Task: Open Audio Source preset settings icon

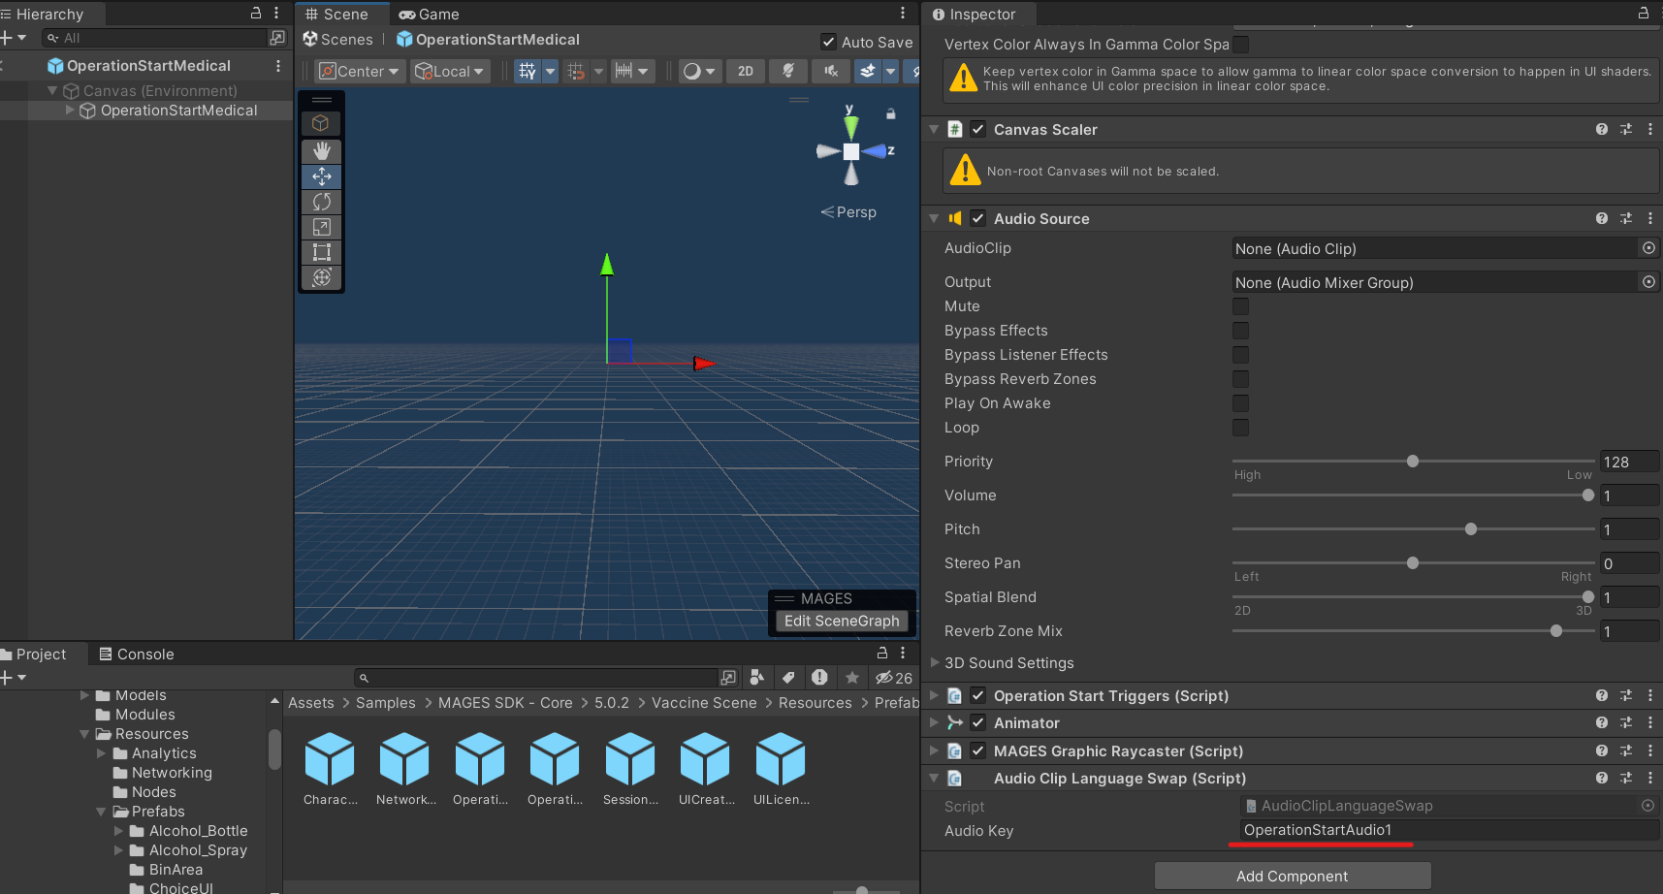Action: [1626, 218]
